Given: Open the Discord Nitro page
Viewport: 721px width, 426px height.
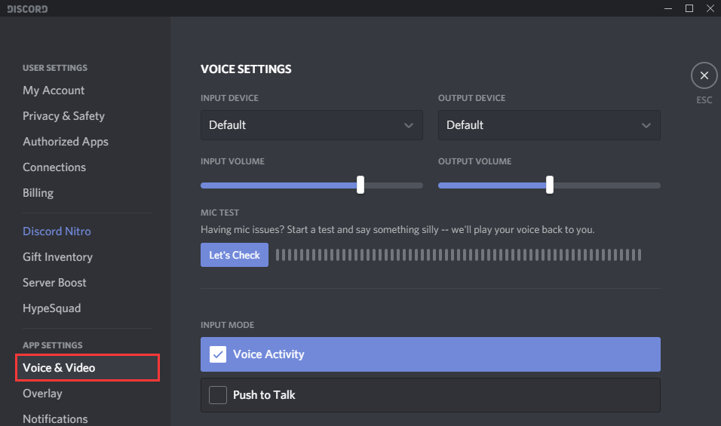Looking at the screenshot, I should [x=57, y=231].
